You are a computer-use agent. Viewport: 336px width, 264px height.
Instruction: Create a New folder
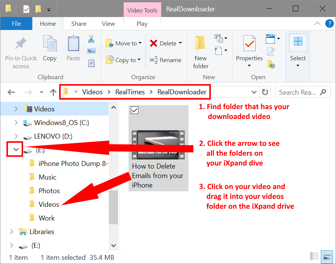click(201, 52)
